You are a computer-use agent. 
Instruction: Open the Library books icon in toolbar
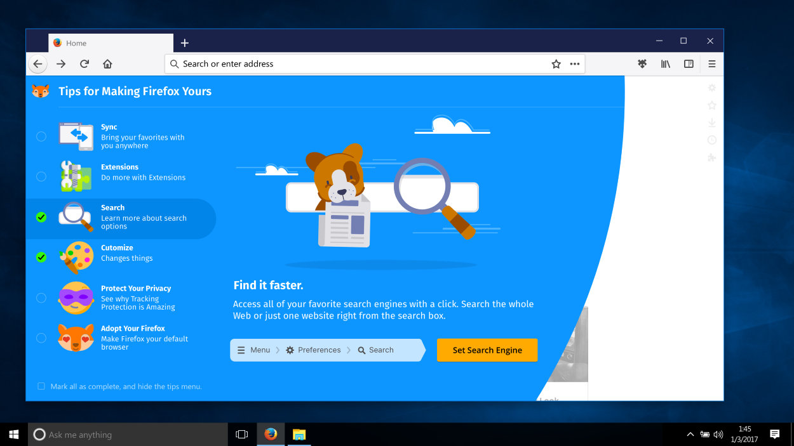click(x=665, y=64)
